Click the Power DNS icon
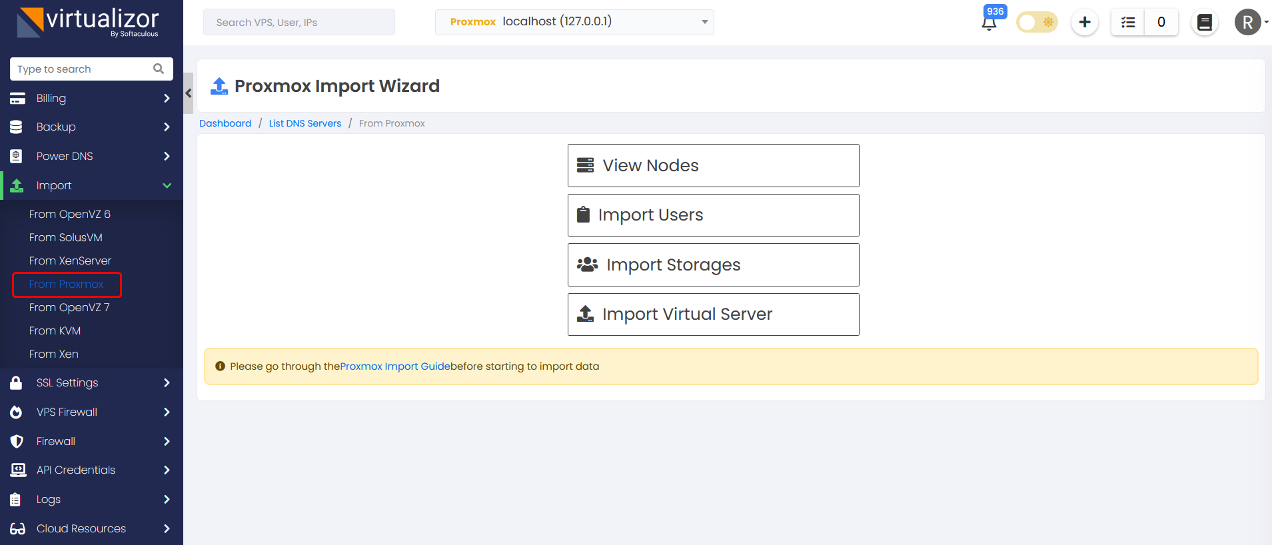 click(17, 156)
